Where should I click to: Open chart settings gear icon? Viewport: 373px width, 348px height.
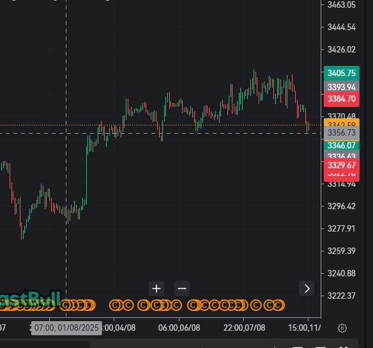click(342, 328)
